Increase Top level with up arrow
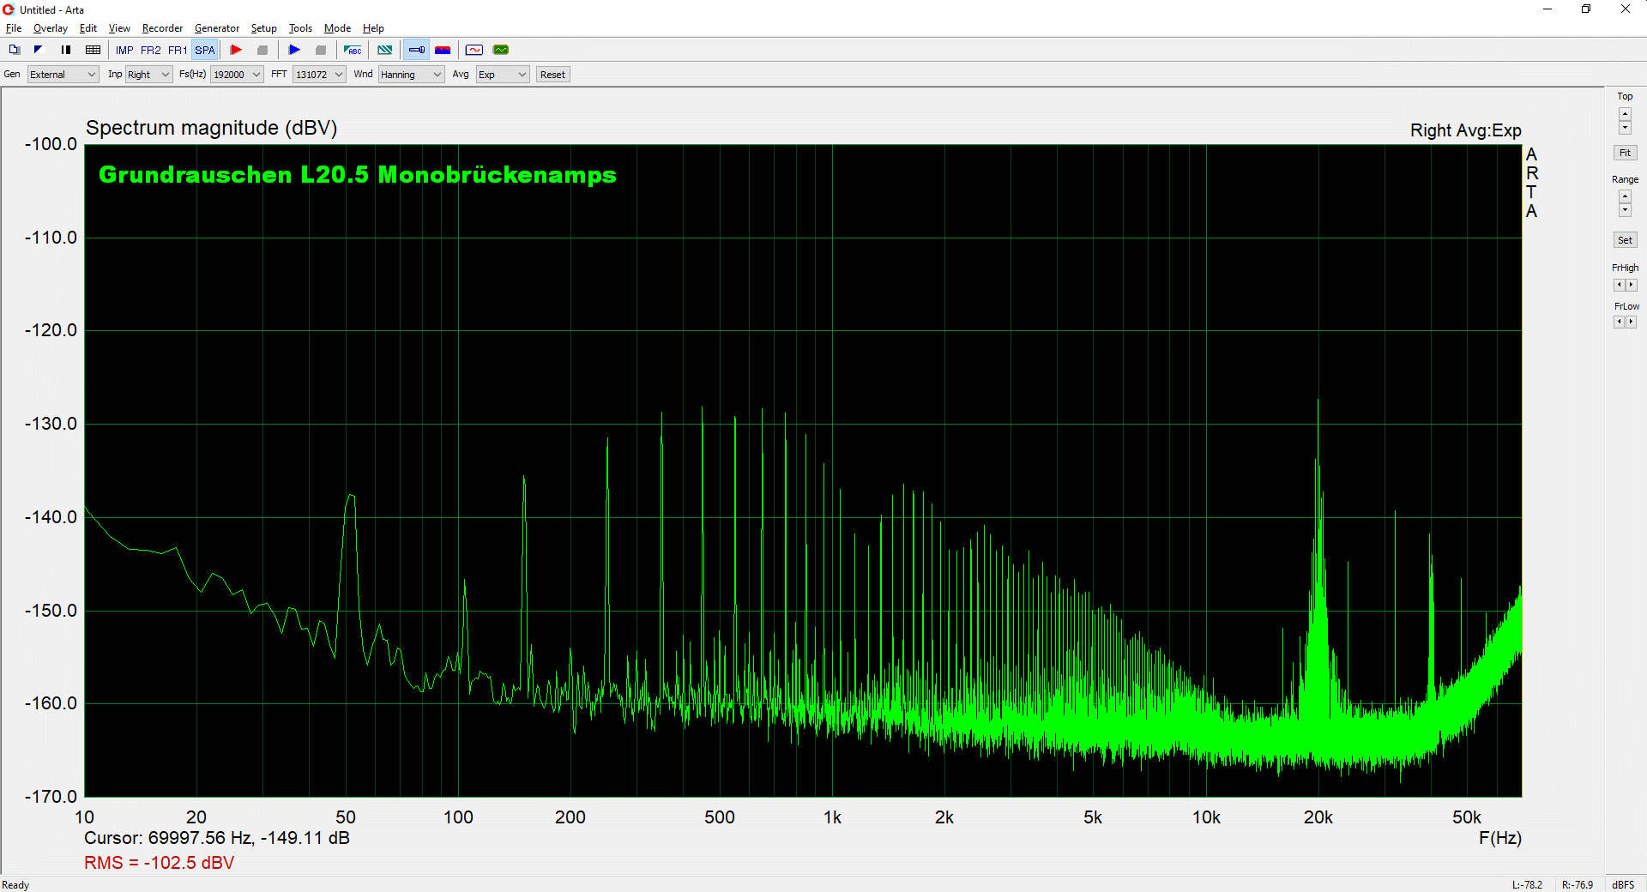 click(x=1625, y=113)
